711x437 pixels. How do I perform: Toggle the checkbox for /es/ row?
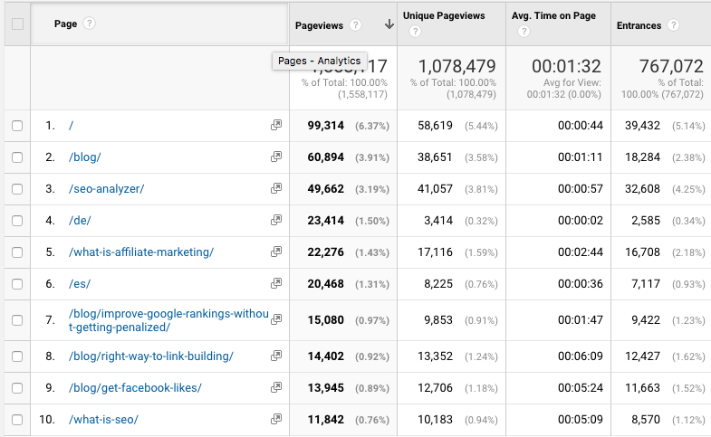[17, 284]
